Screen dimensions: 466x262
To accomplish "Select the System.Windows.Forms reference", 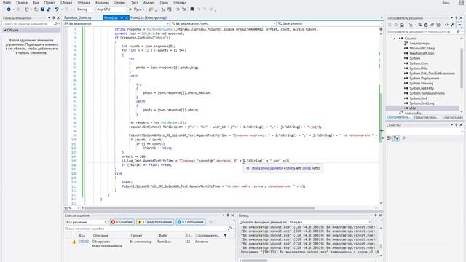I will click(x=427, y=93).
